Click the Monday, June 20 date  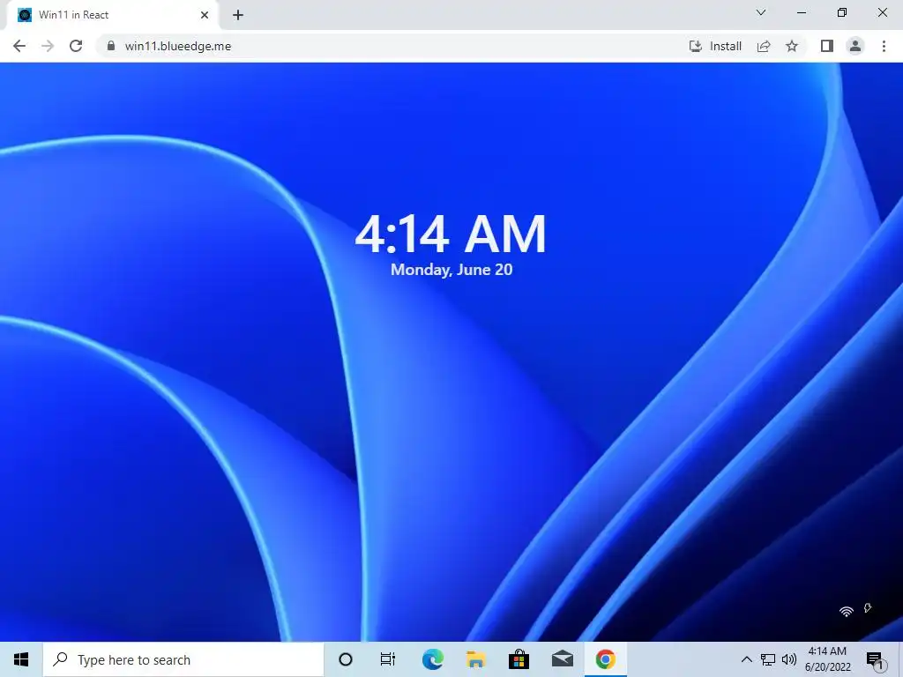click(451, 270)
